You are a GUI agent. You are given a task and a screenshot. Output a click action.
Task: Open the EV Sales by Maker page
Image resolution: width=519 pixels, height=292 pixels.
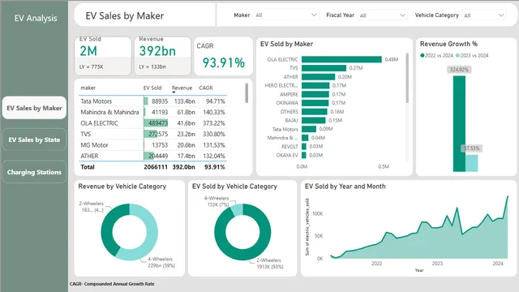click(x=34, y=108)
